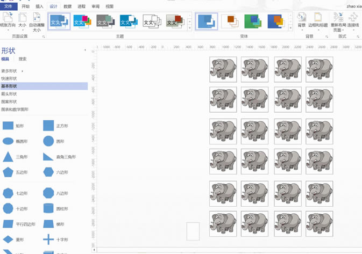The image size is (362, 254).
Task: Expand the 变体 variants gallery dropdown
Action: click(291, 28)
